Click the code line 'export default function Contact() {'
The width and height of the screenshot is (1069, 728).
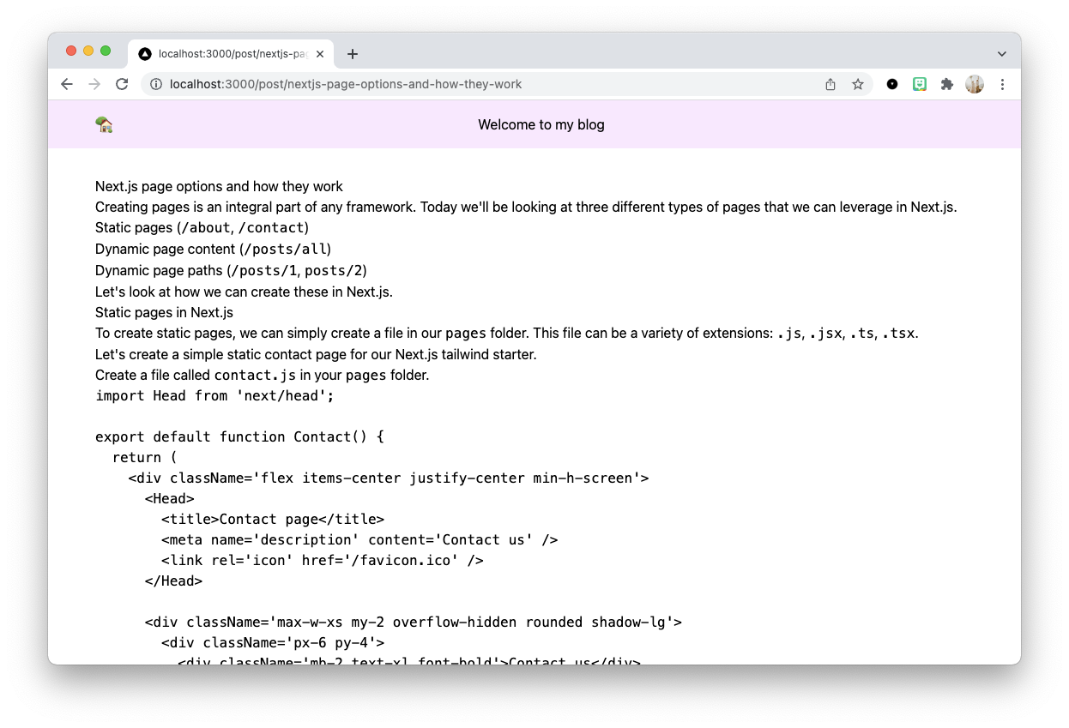[239, 436]
